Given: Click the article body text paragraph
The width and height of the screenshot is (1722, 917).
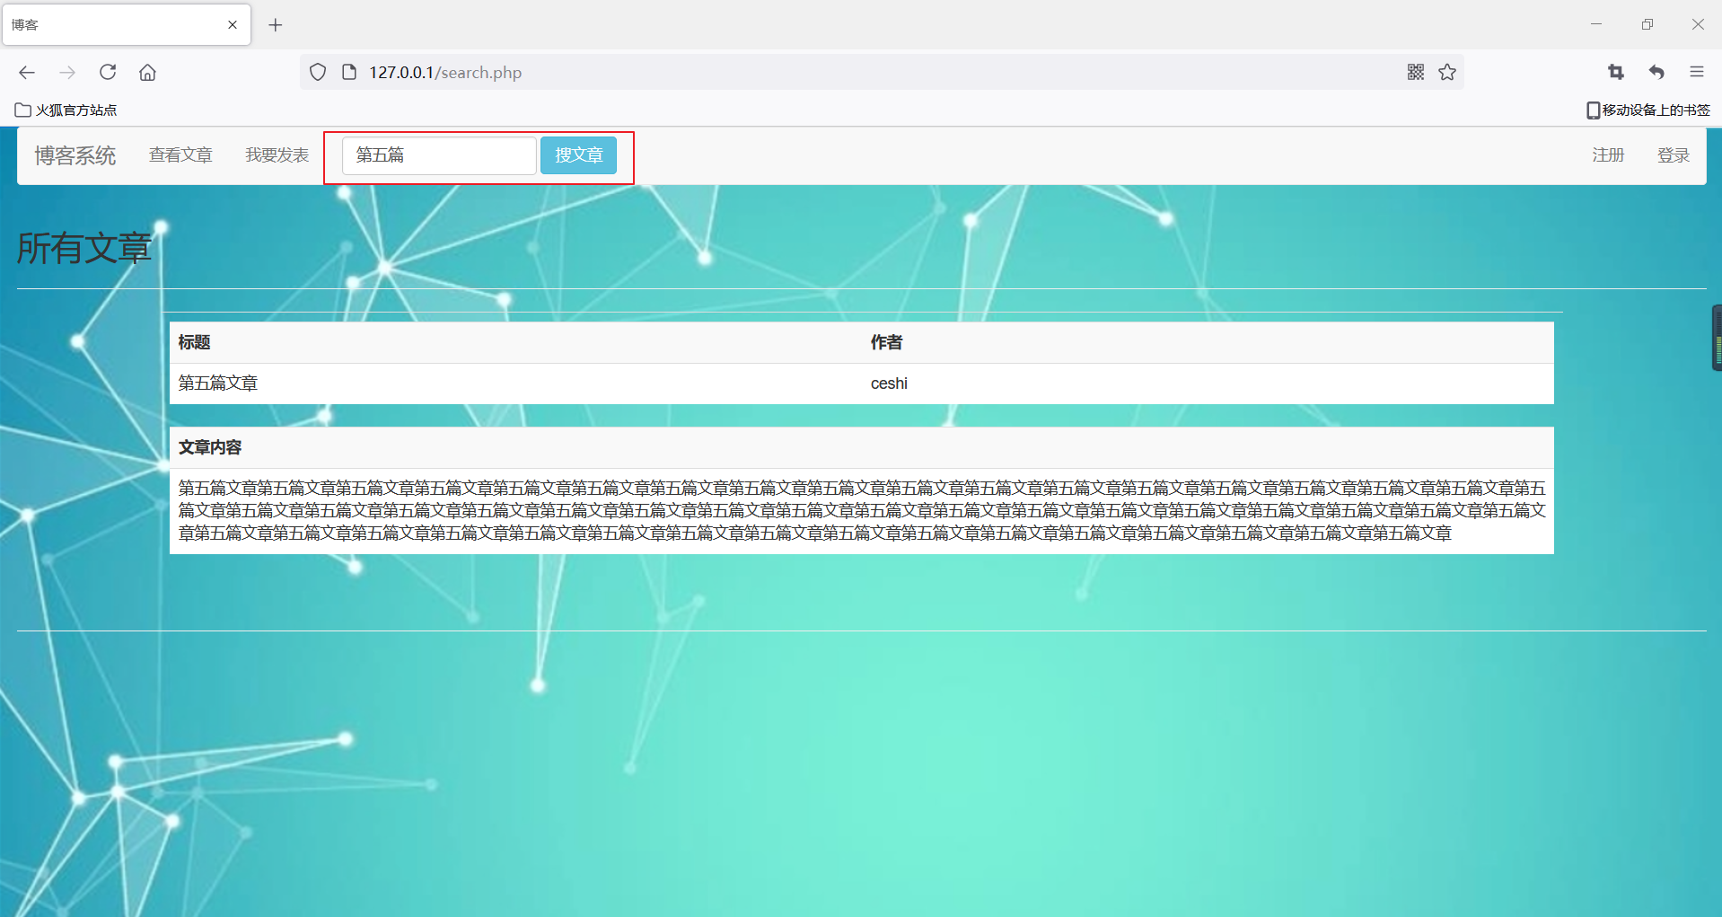Looking at the screenshot, I should pyautogui.click(x=861, y=510).
